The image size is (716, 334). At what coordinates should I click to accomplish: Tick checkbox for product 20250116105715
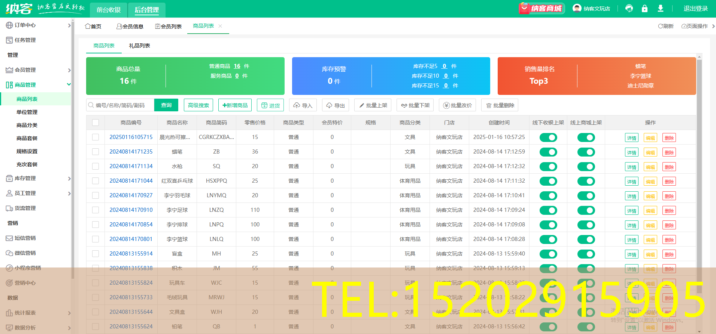point(95,137)
